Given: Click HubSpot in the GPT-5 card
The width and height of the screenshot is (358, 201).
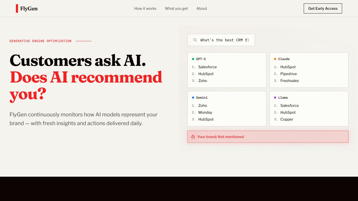Looking at the screenshot, I should [206, 74].
